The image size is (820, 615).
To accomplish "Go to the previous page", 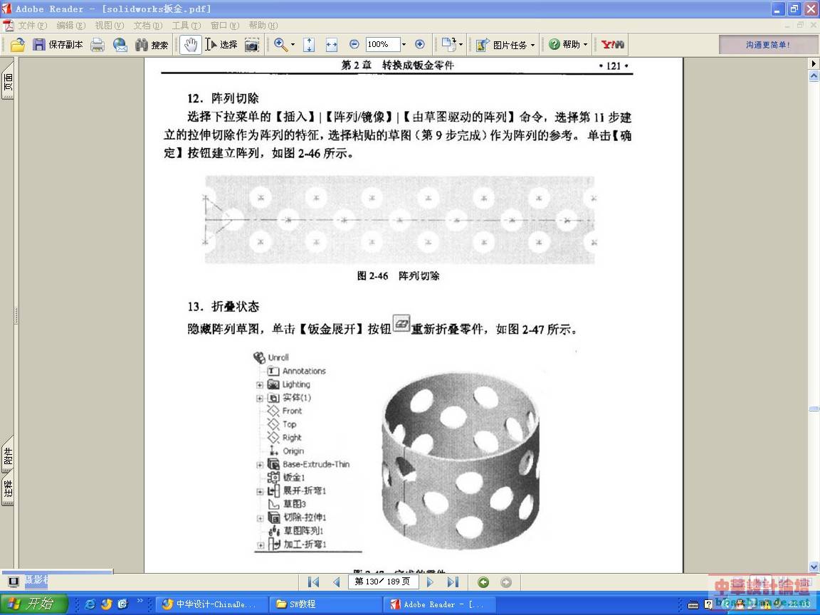I will [x=336, y=582].
